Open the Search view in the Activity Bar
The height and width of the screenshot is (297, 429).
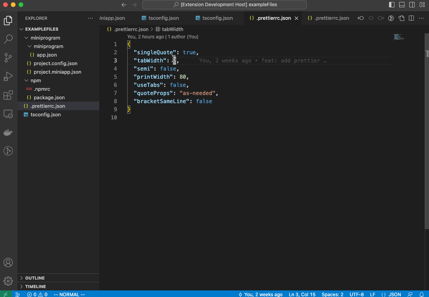(x=8, y=39)
